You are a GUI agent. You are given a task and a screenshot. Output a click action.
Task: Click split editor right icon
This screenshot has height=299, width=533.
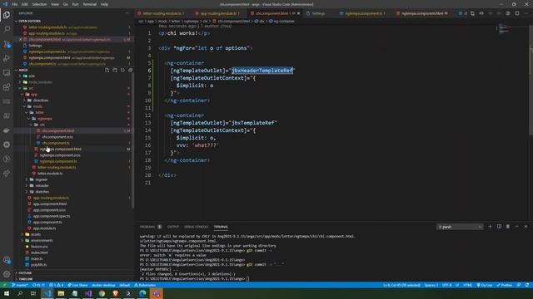(516, 13)
